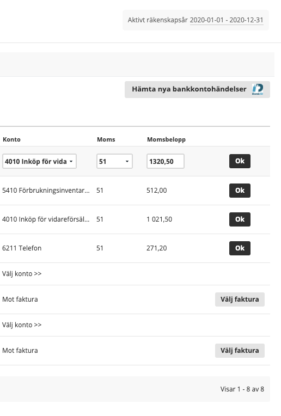
Task: Open the Moms 51 dropdown
Action: [x=114, y=161]
